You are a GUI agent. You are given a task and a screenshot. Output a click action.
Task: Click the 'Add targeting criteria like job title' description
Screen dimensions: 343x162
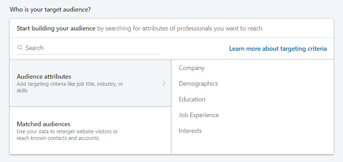click(x=70, y=84)
